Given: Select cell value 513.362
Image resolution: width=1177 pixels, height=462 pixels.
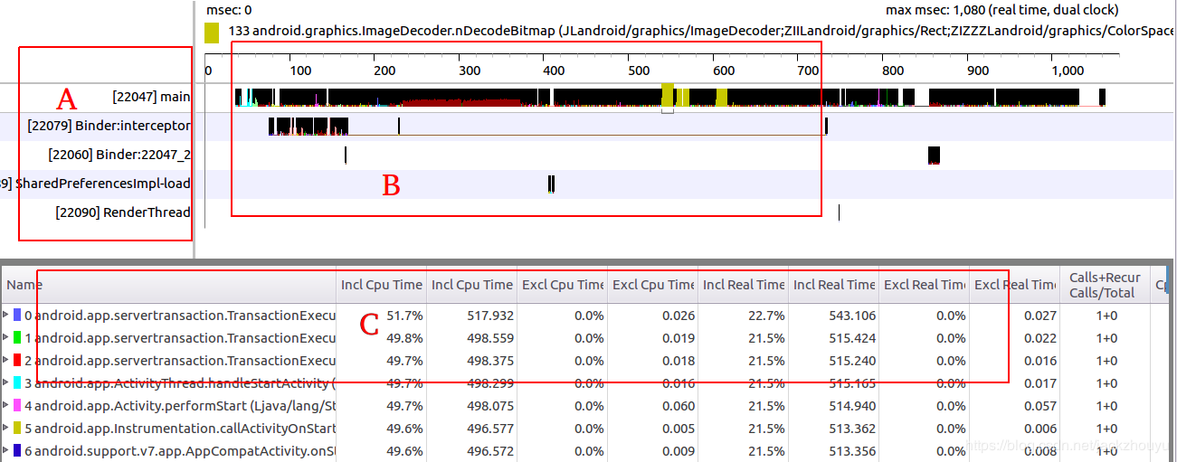Looking at the screenshot, I should (x=852, y=429).
